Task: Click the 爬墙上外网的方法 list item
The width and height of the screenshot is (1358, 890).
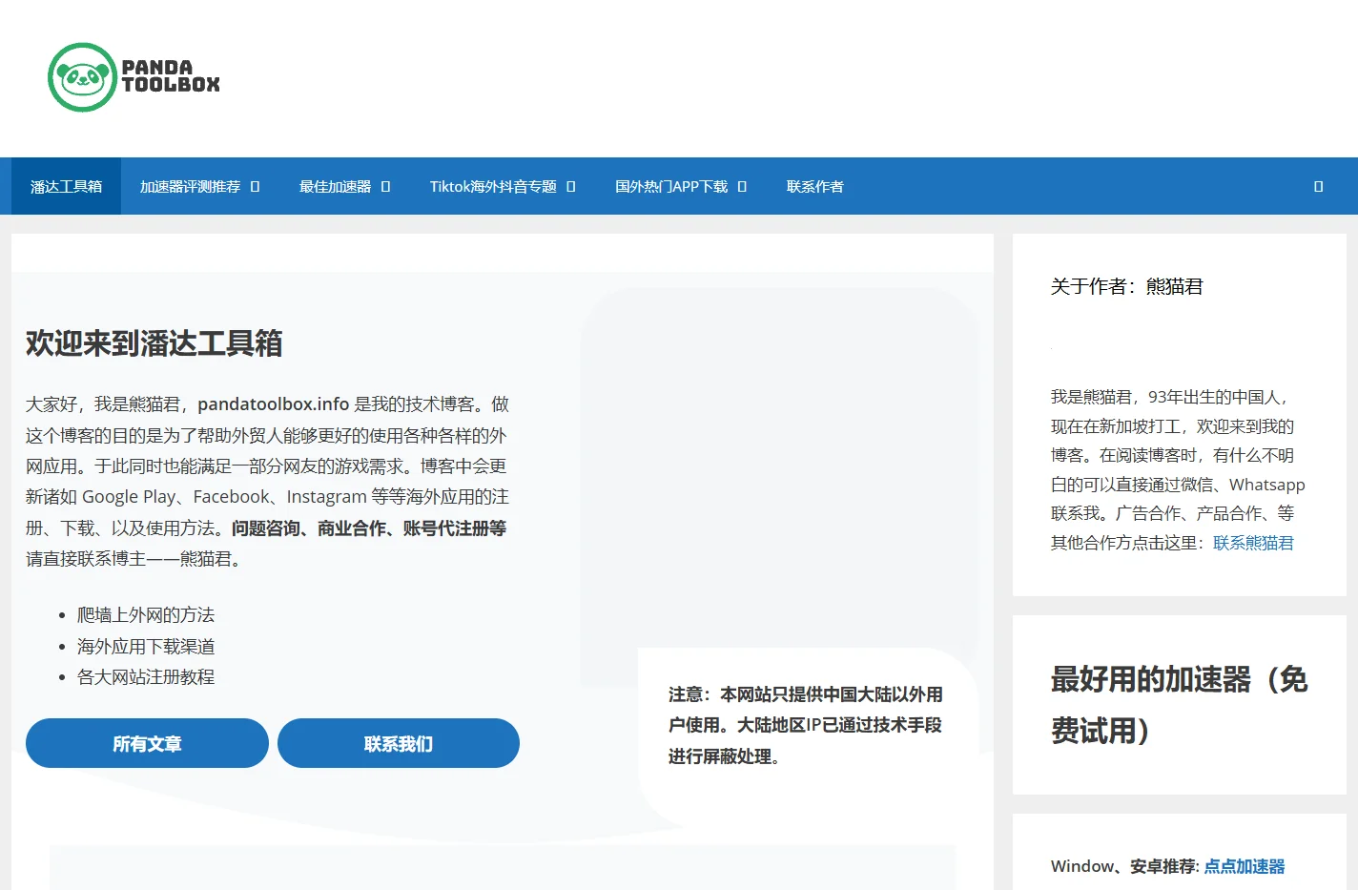Action: click(x=146, y=615)
